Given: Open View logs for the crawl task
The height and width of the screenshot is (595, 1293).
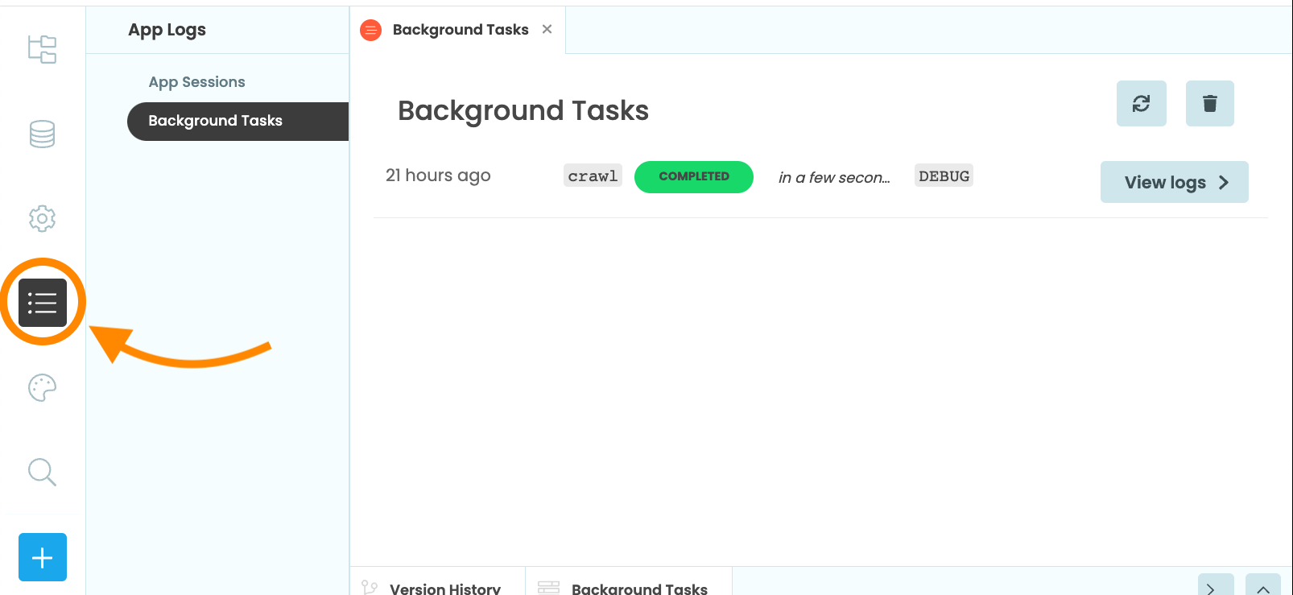Looking at the screenshot, I should (x=1174, y=182).
